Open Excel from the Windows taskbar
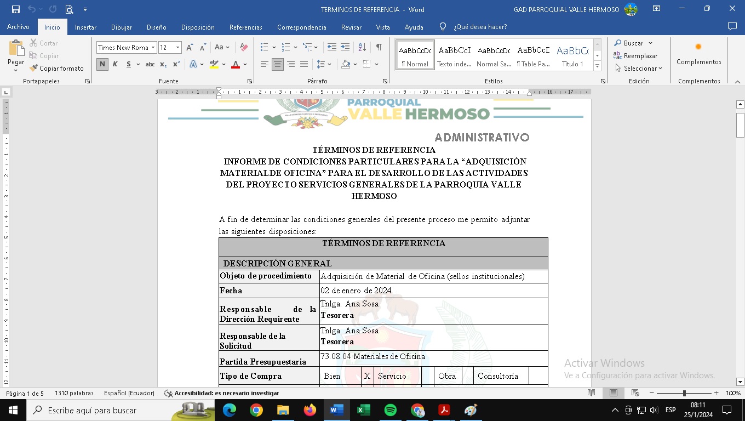Screen dimensions: 745x421 (363, 410)
